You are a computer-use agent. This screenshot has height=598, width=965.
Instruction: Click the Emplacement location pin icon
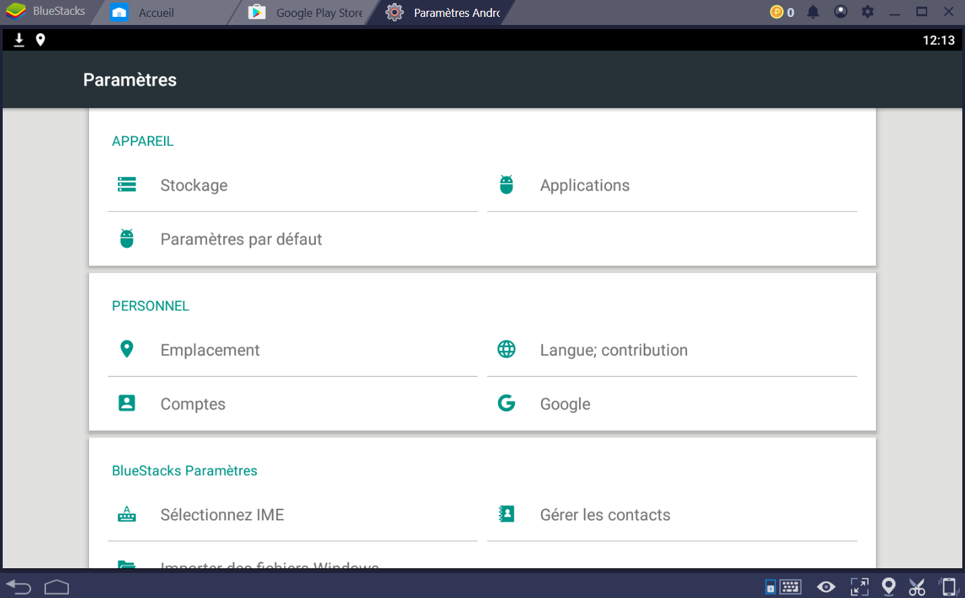coord(127,349)
